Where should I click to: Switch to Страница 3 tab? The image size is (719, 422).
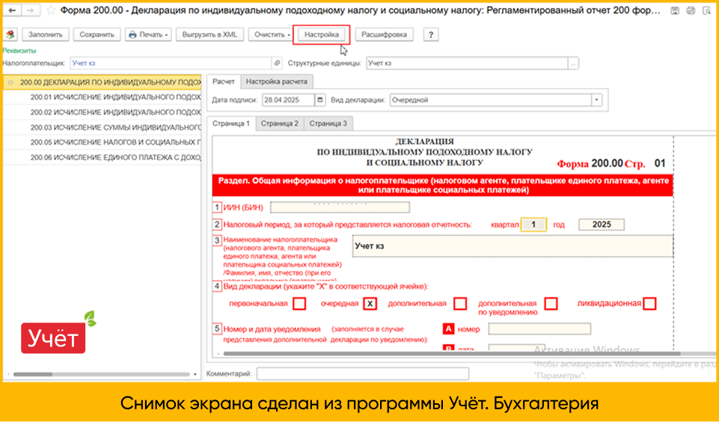(328, 123)
